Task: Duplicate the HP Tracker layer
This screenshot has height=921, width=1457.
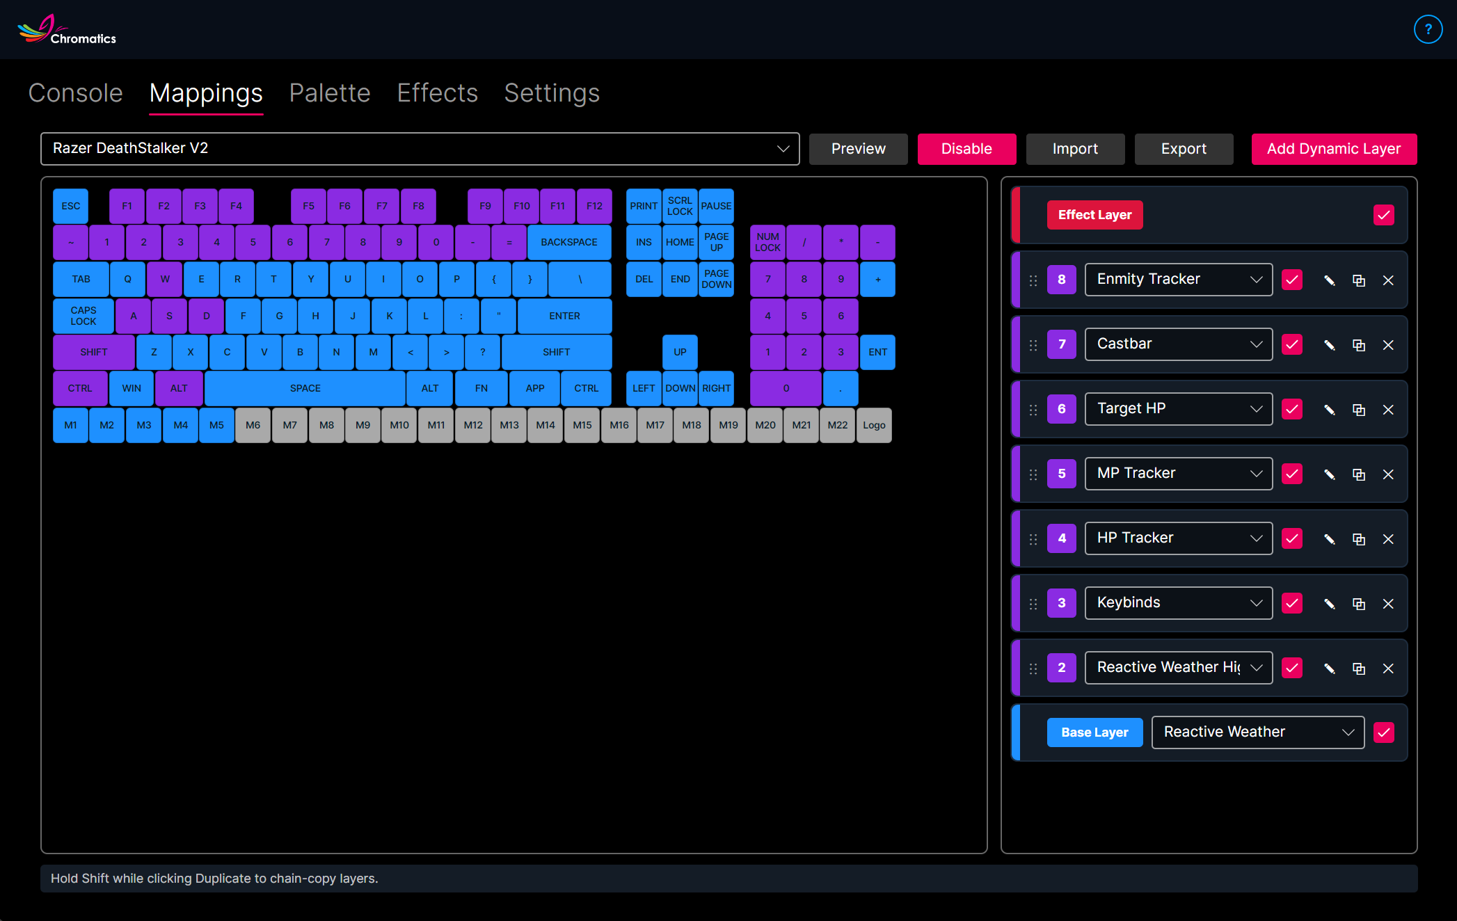Action: click(1358, 539)
